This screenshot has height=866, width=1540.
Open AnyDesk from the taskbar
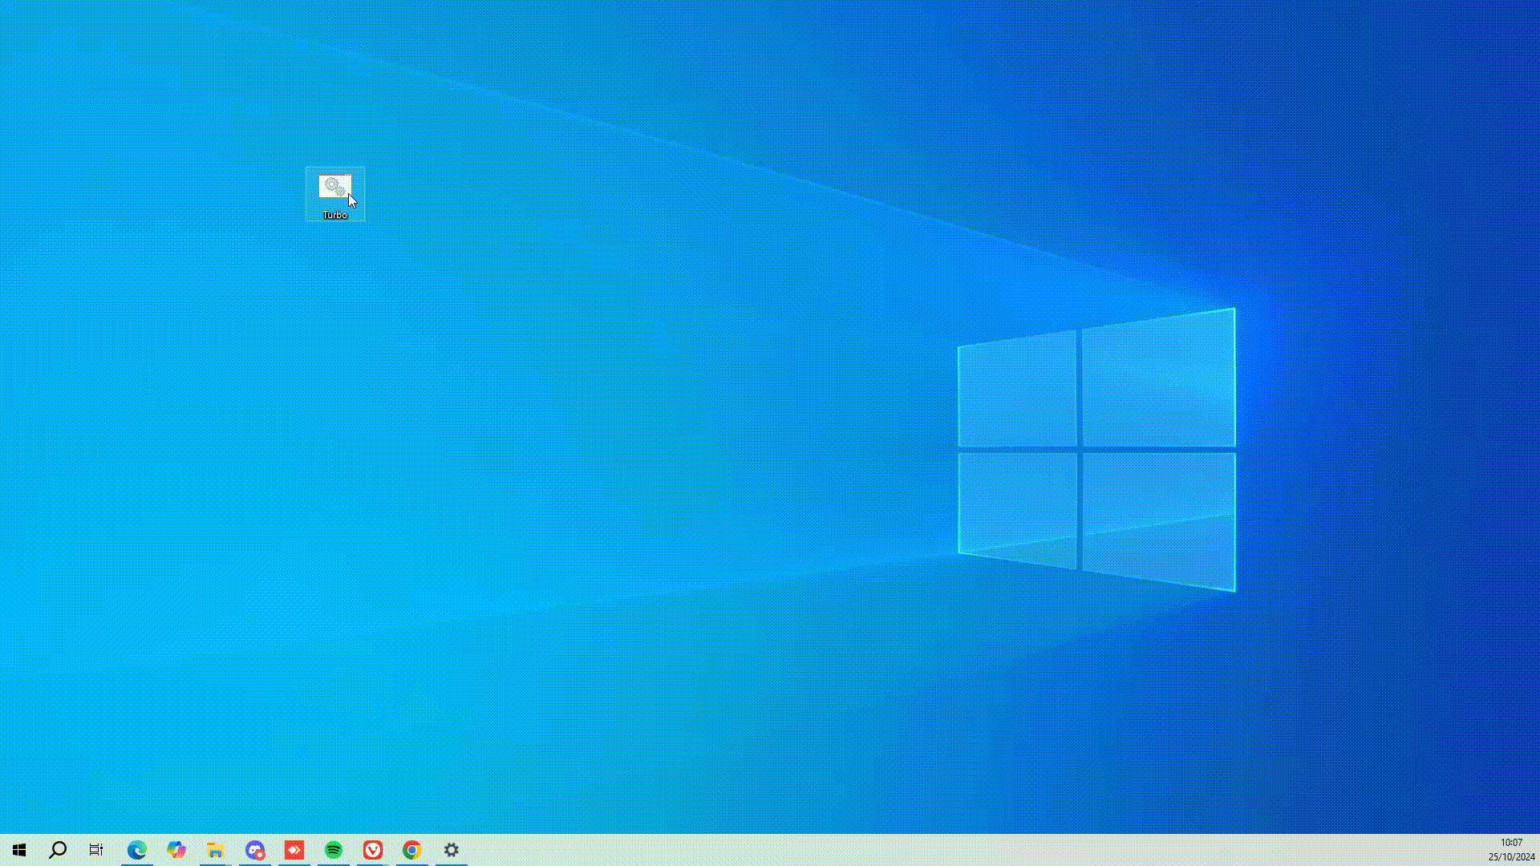point(294,850)
